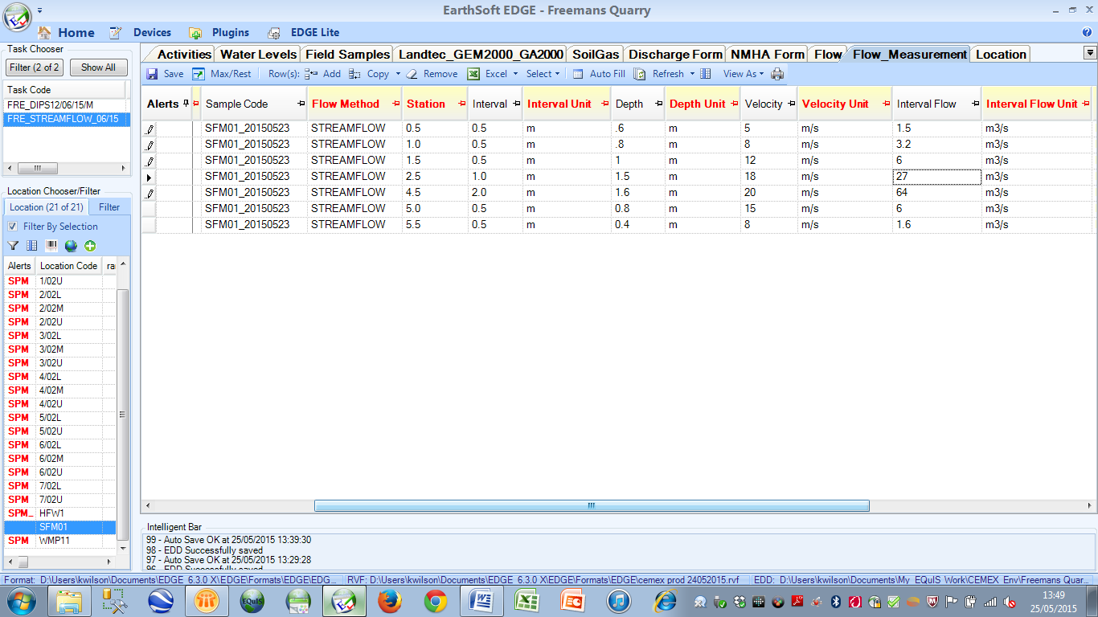Click the Velocity cell with value 20
Screen dimensions: 1098x617
(768, 193)
